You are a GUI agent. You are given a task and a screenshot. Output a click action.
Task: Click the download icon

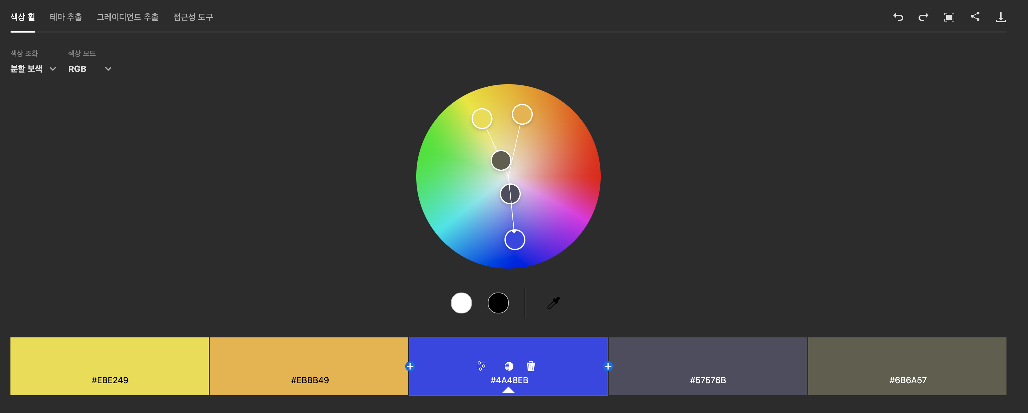[1001, 17]
